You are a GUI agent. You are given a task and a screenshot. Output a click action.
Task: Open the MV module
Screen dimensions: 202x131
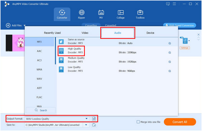pos(101,14)
